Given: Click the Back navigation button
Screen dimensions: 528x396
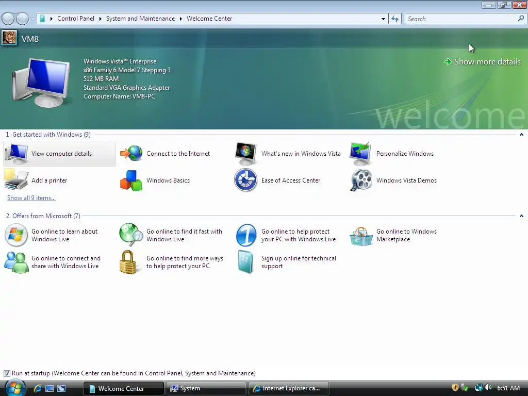Looking at the screenshot, I should pyautogui.click(x=8, y=19).
